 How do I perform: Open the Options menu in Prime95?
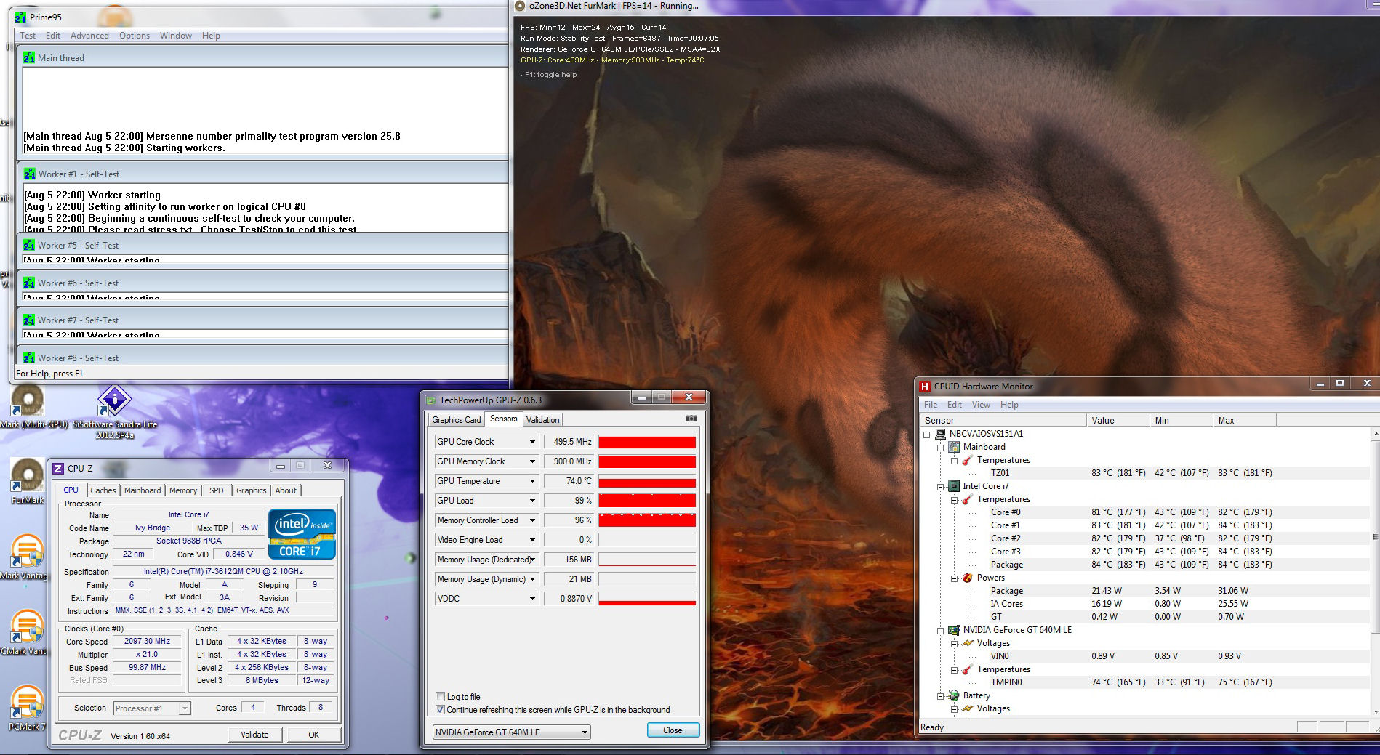click(x=135, y=36)
